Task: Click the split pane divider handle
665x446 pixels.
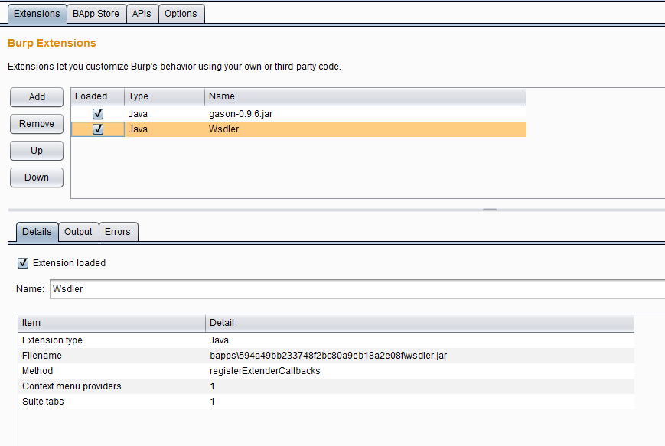Action: 490,208
